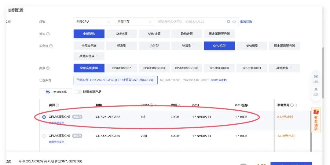Image resolution: width=330 pixels, height=165 pixels.
Task: Open the 全部内存 dropdown
Action: click(x=134, y=22)
